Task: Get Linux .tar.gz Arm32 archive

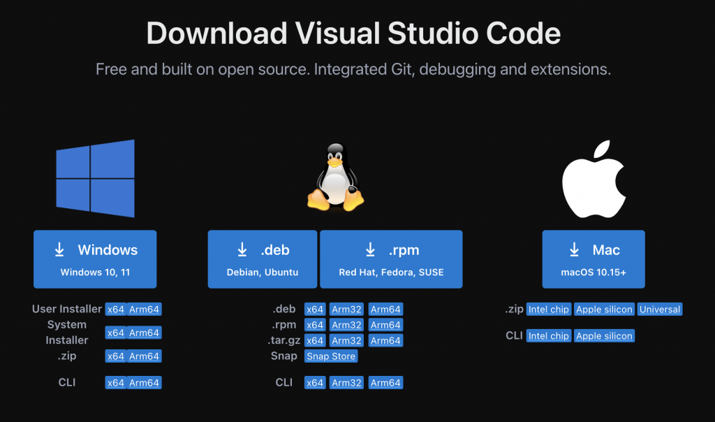Action: click(x=346, y=340)
